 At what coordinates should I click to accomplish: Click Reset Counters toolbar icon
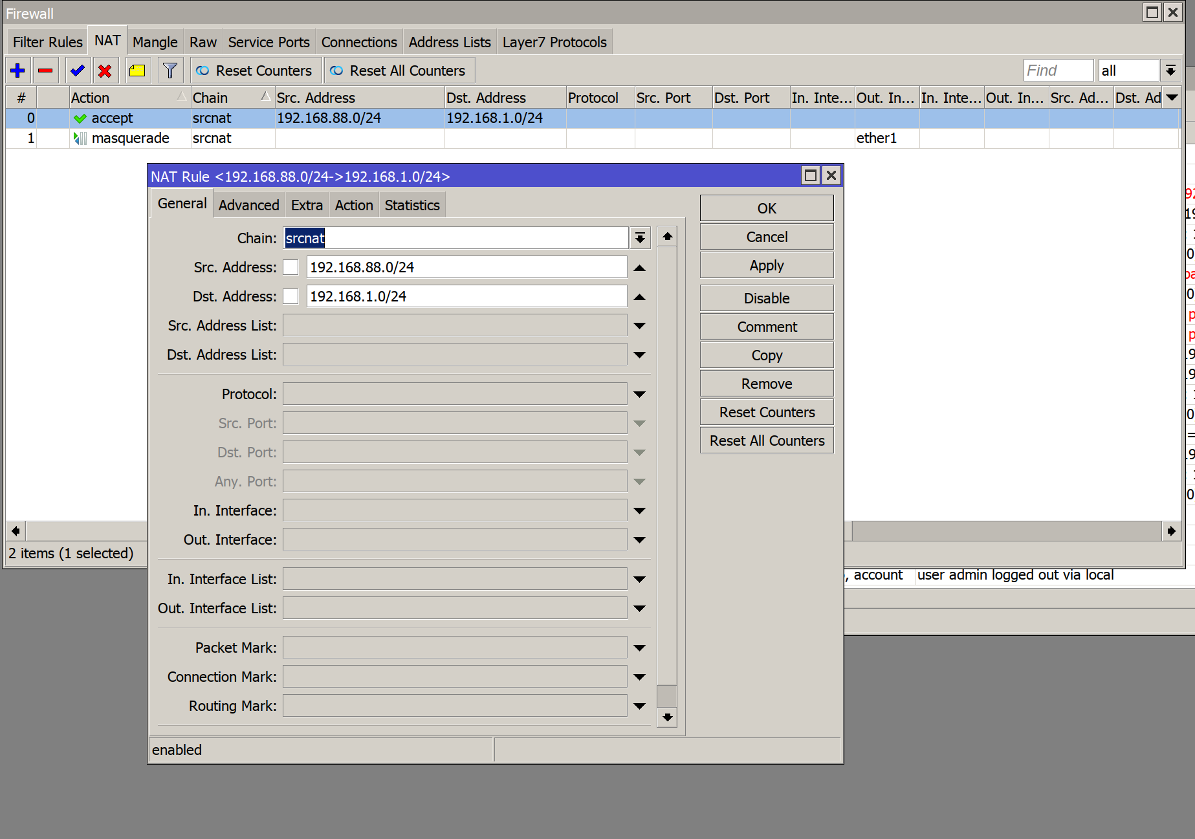tap(254, 70)
